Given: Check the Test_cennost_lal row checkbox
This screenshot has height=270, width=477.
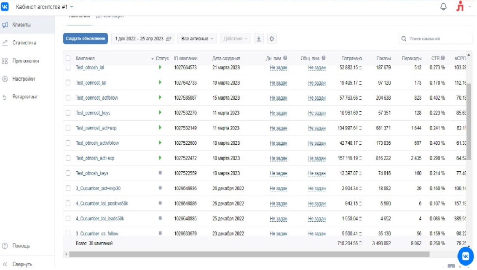Looking at the screenshot, I should (x=68, y=82).
